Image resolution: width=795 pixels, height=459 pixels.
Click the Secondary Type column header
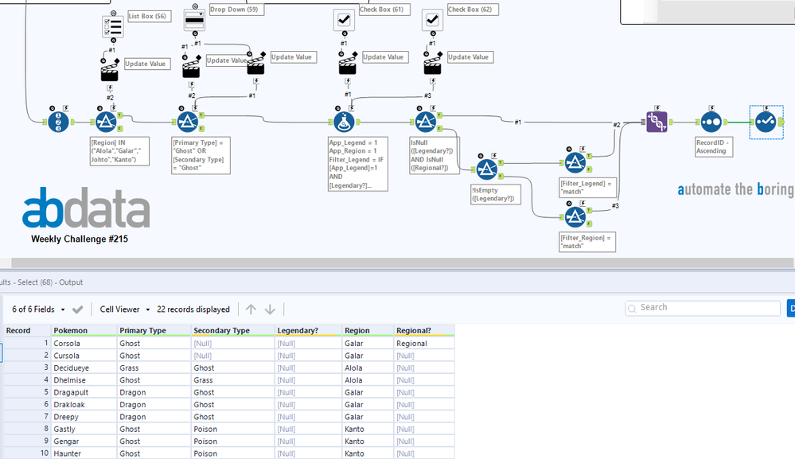(x=233, y=330)
